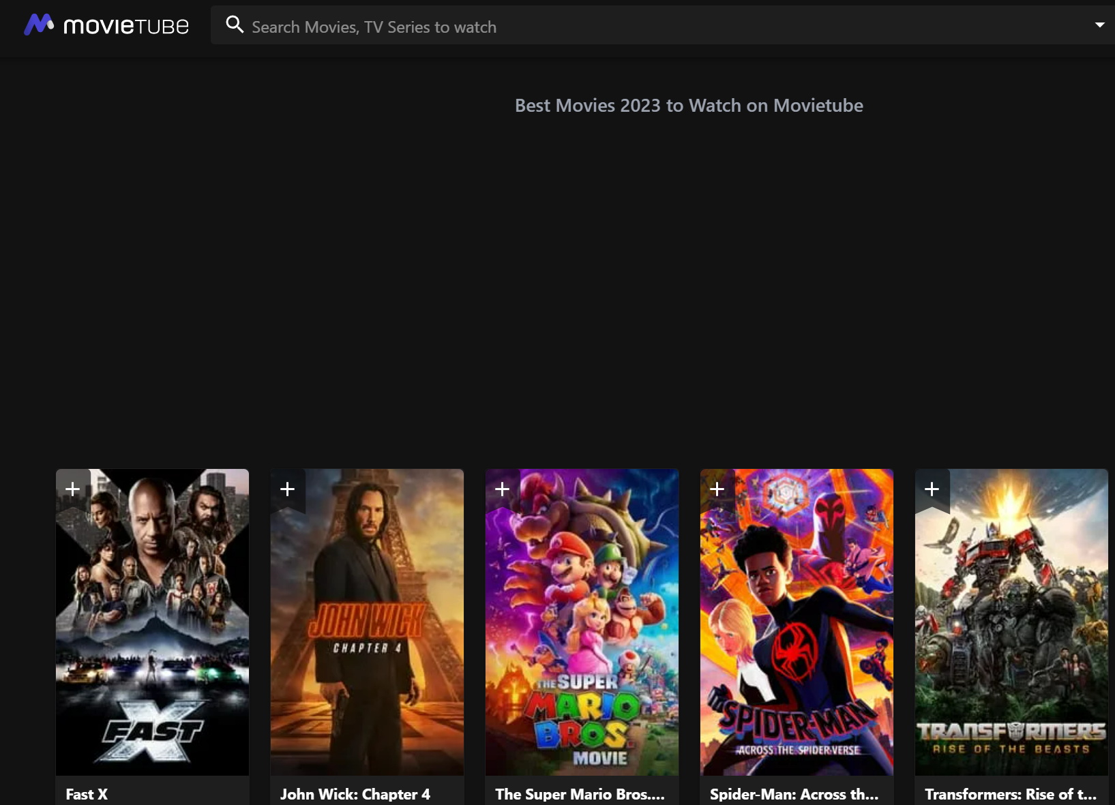Add Super Mario Bros. Movie via plus icon

coord(503,489)
